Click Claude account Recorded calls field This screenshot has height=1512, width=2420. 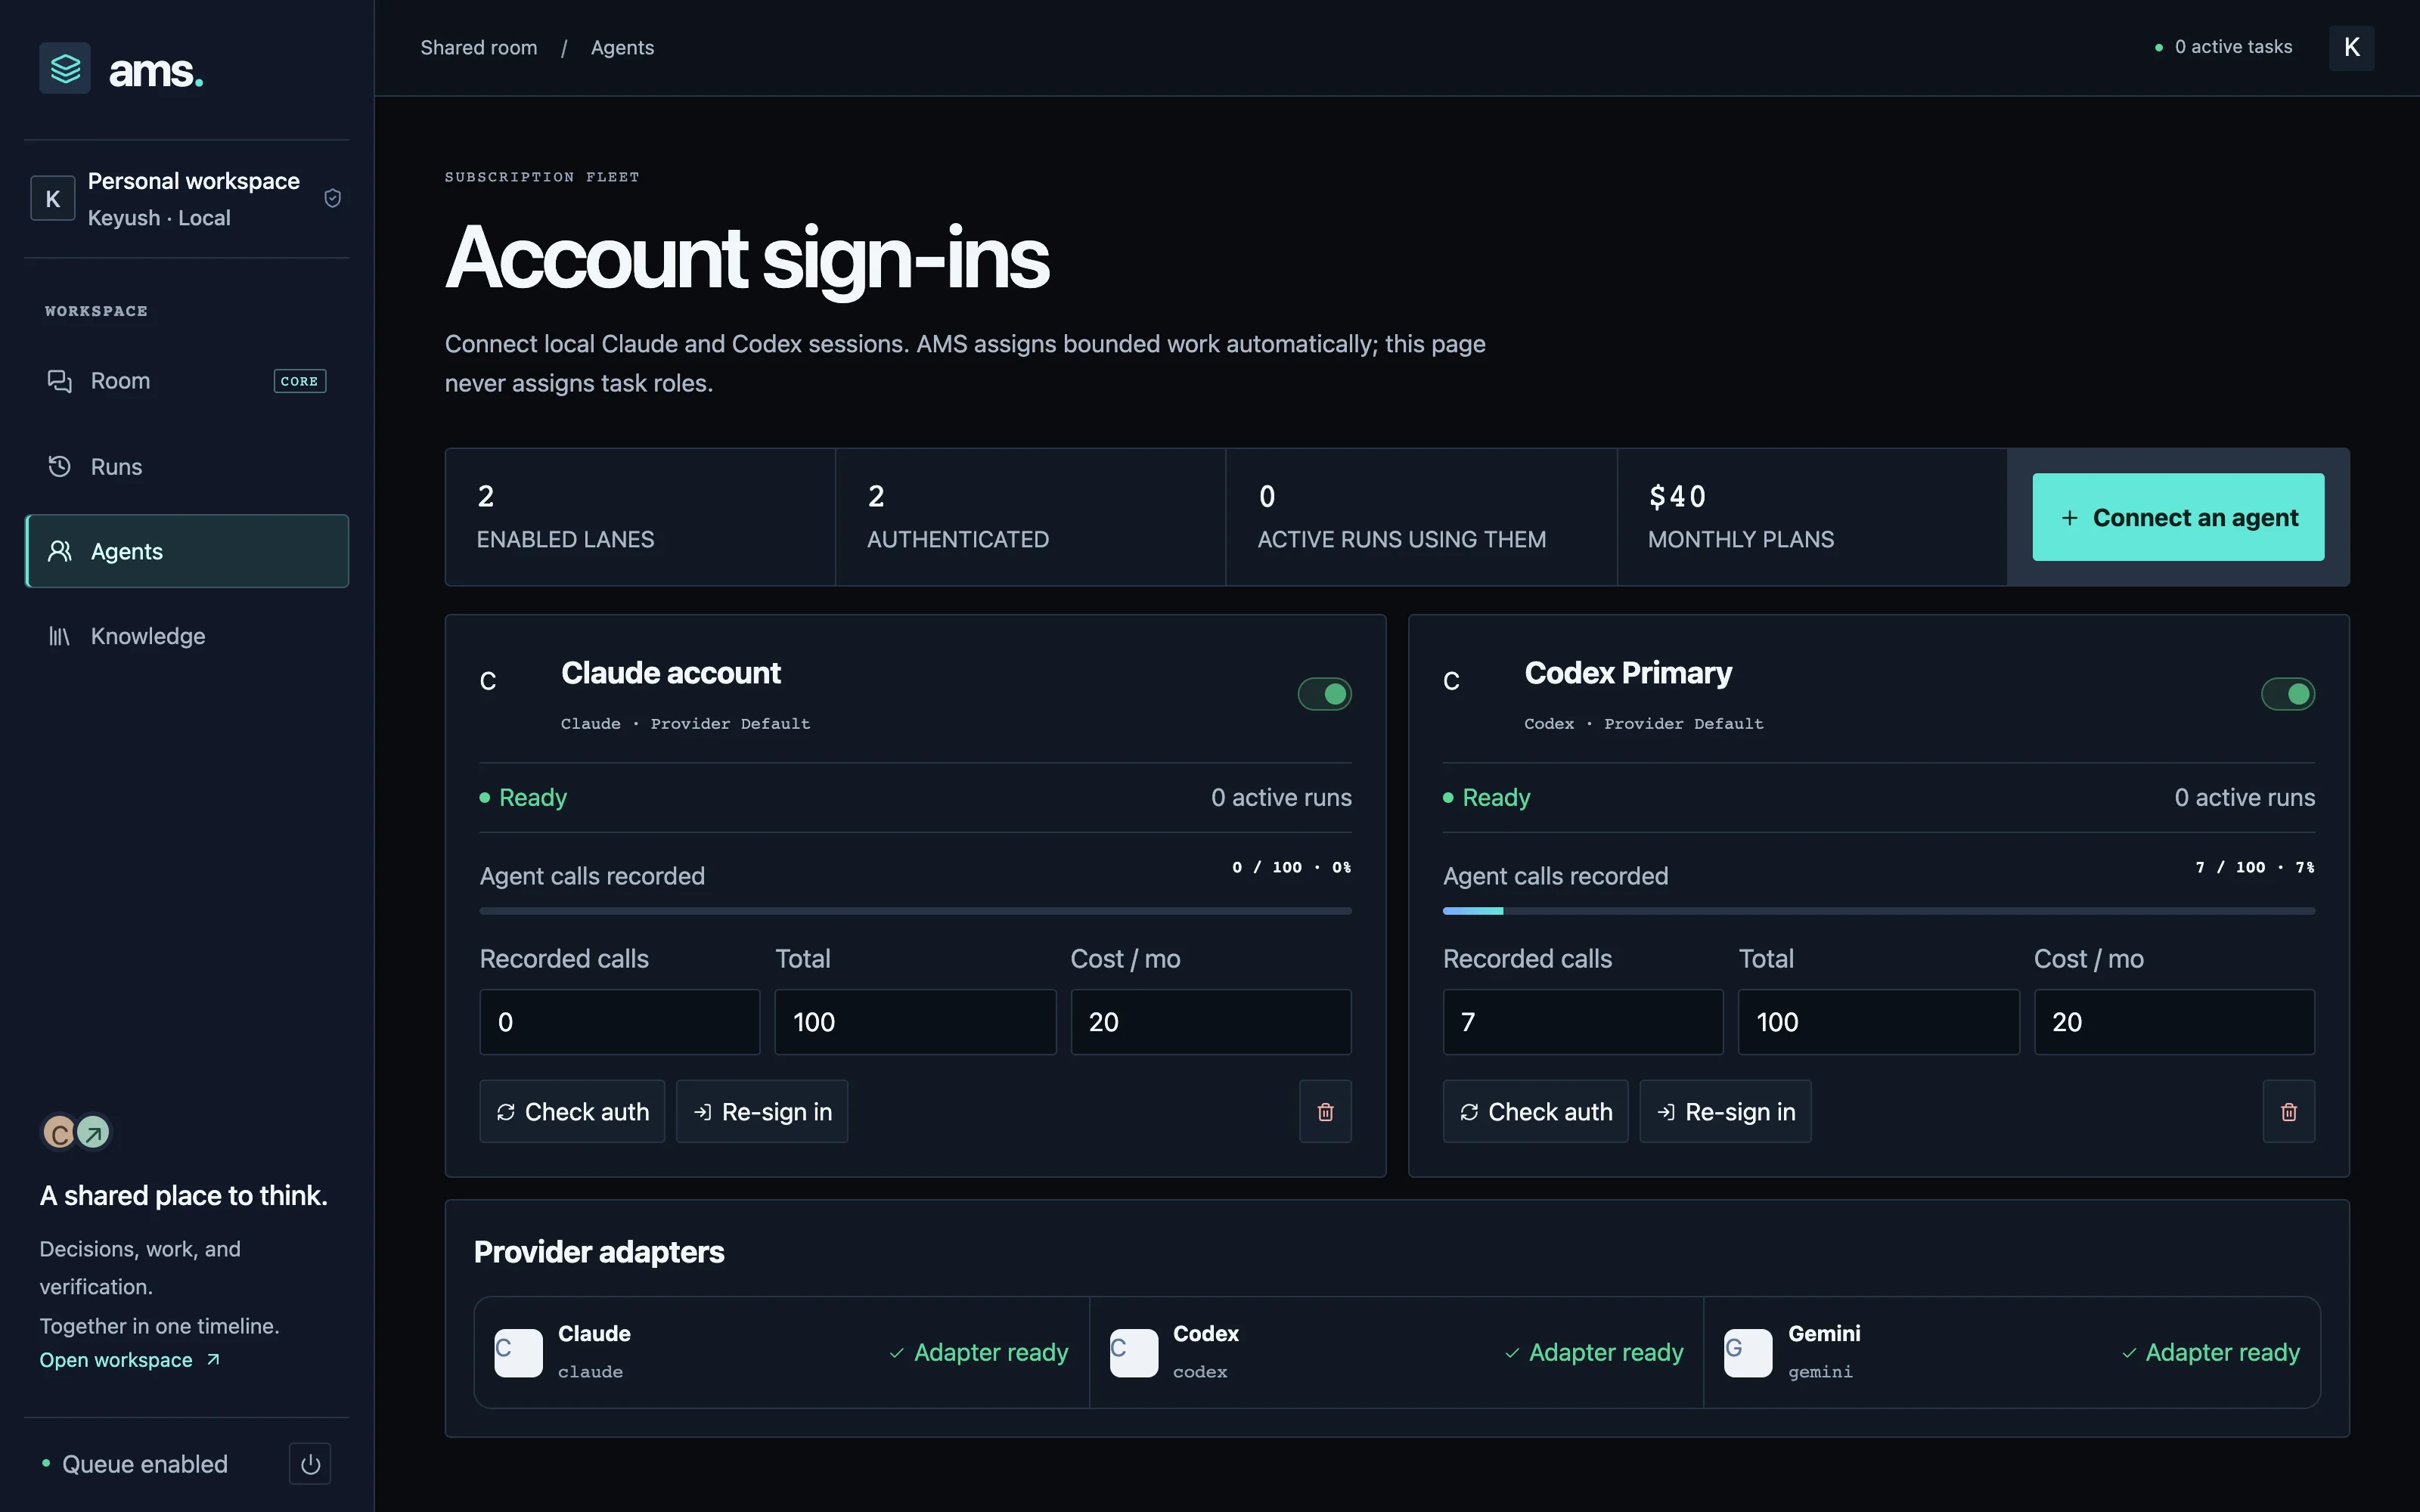[x=620, y=1022]
